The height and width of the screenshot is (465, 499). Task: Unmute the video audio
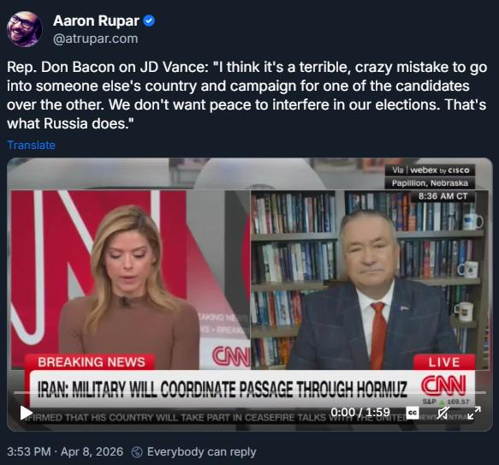click(443, 413)
